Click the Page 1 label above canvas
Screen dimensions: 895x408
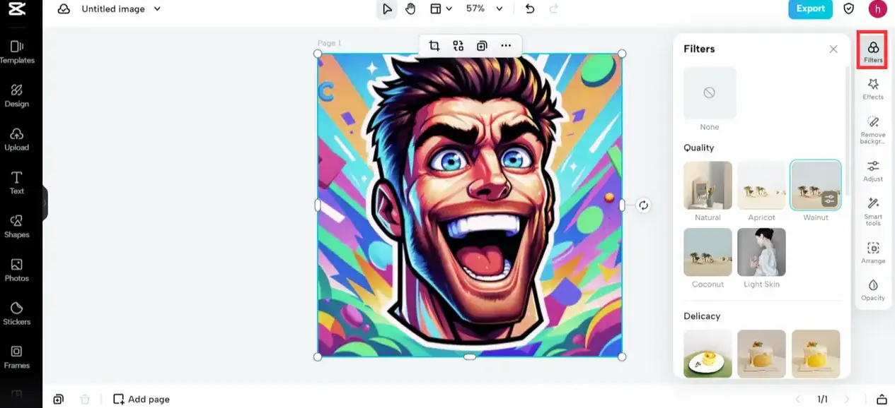pyautogui.click(x=329, y=43)
